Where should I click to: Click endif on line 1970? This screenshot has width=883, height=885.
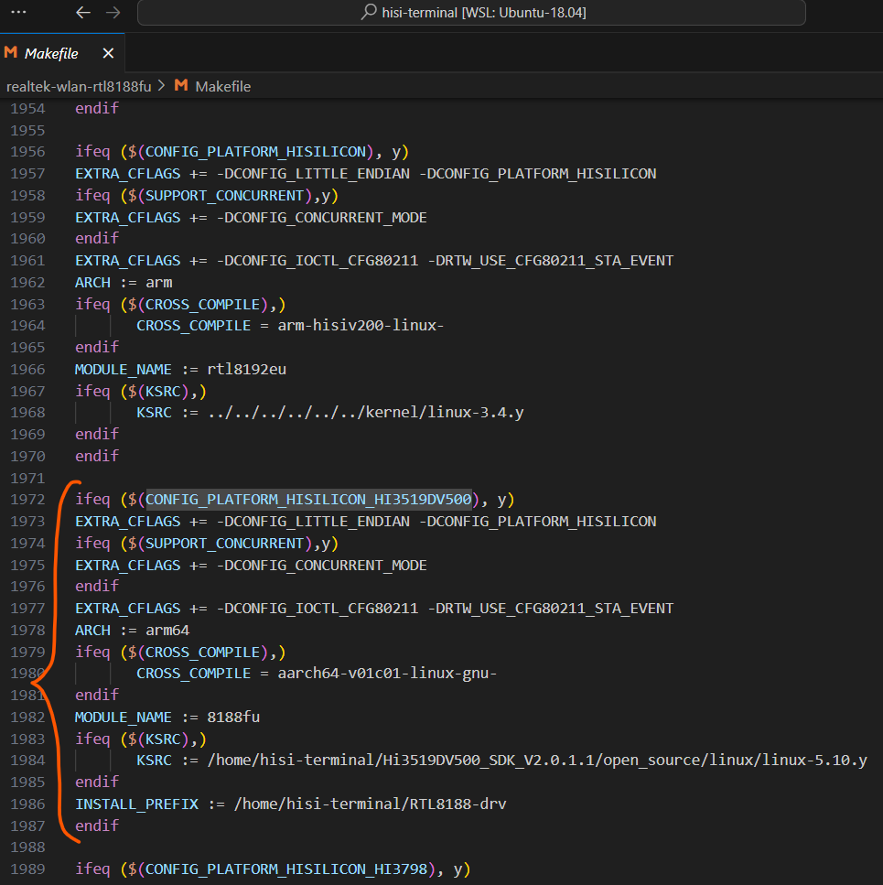point(97,456)
